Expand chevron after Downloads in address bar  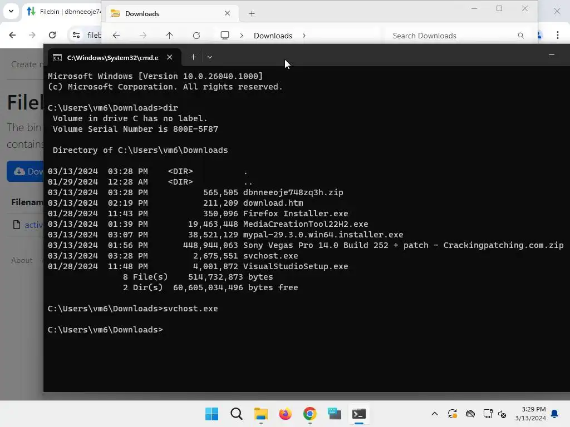[x=304, y=36]
